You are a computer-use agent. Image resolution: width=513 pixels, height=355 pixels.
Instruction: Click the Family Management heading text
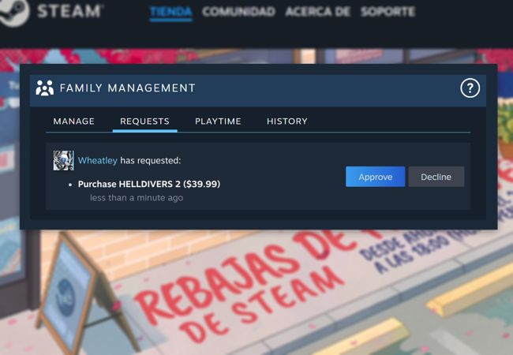pyautogui.click(x=128, y=88)
